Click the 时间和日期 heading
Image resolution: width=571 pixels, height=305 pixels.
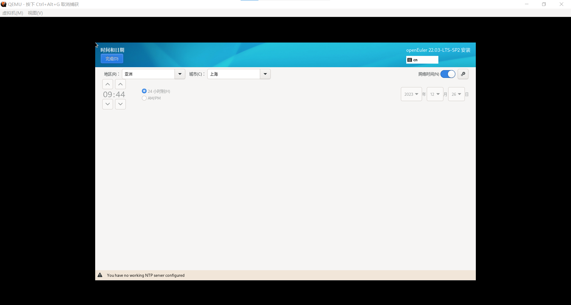click(112, 50)
